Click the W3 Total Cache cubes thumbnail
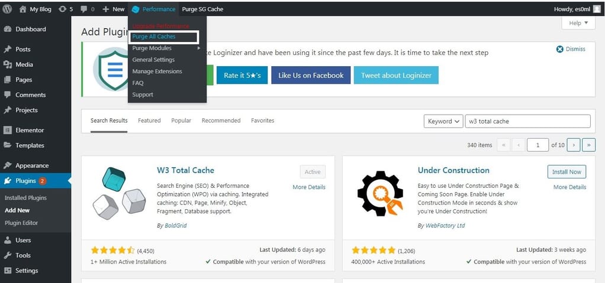This screenshot has width=605, height=283. click(119, 193)
